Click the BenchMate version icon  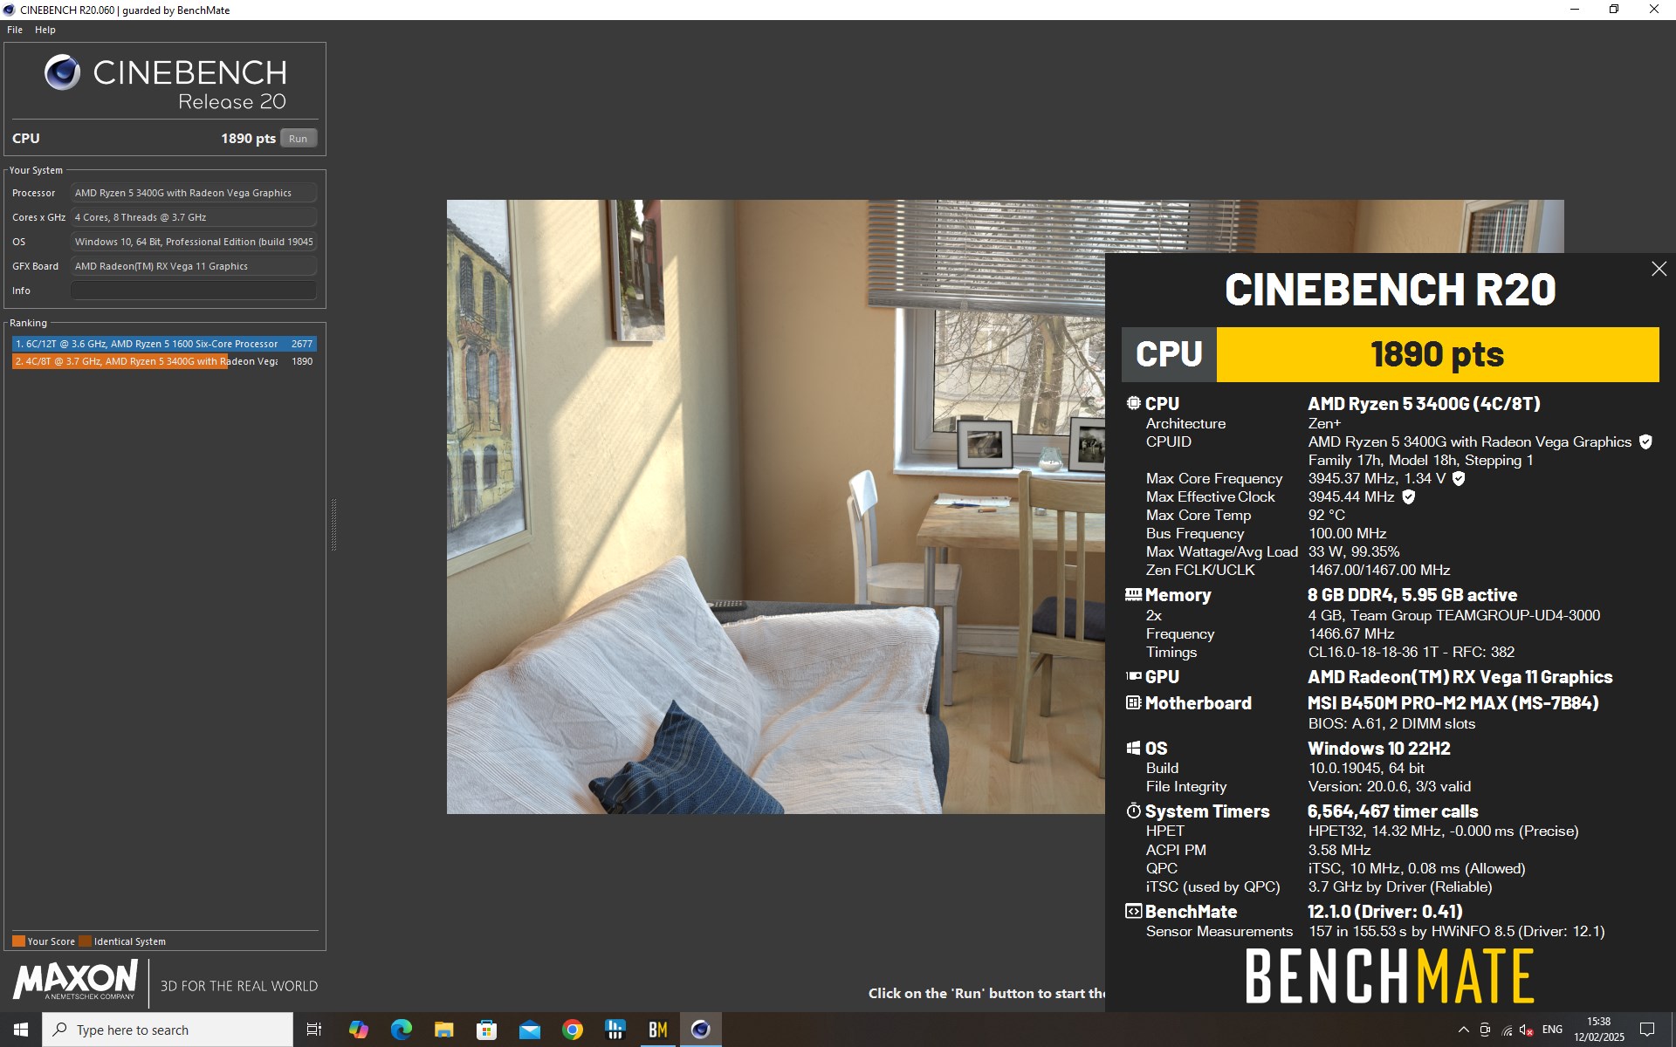[x=1133, y=911]
